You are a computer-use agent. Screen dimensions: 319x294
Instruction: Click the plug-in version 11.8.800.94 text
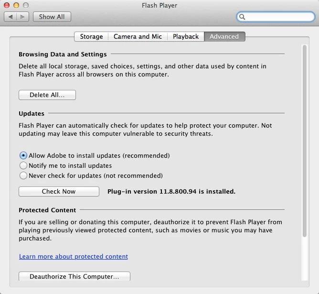pos(171,191)
